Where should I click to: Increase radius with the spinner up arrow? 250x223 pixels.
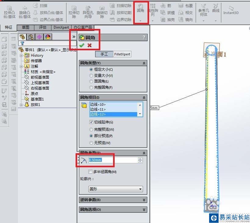pos(140,159)
